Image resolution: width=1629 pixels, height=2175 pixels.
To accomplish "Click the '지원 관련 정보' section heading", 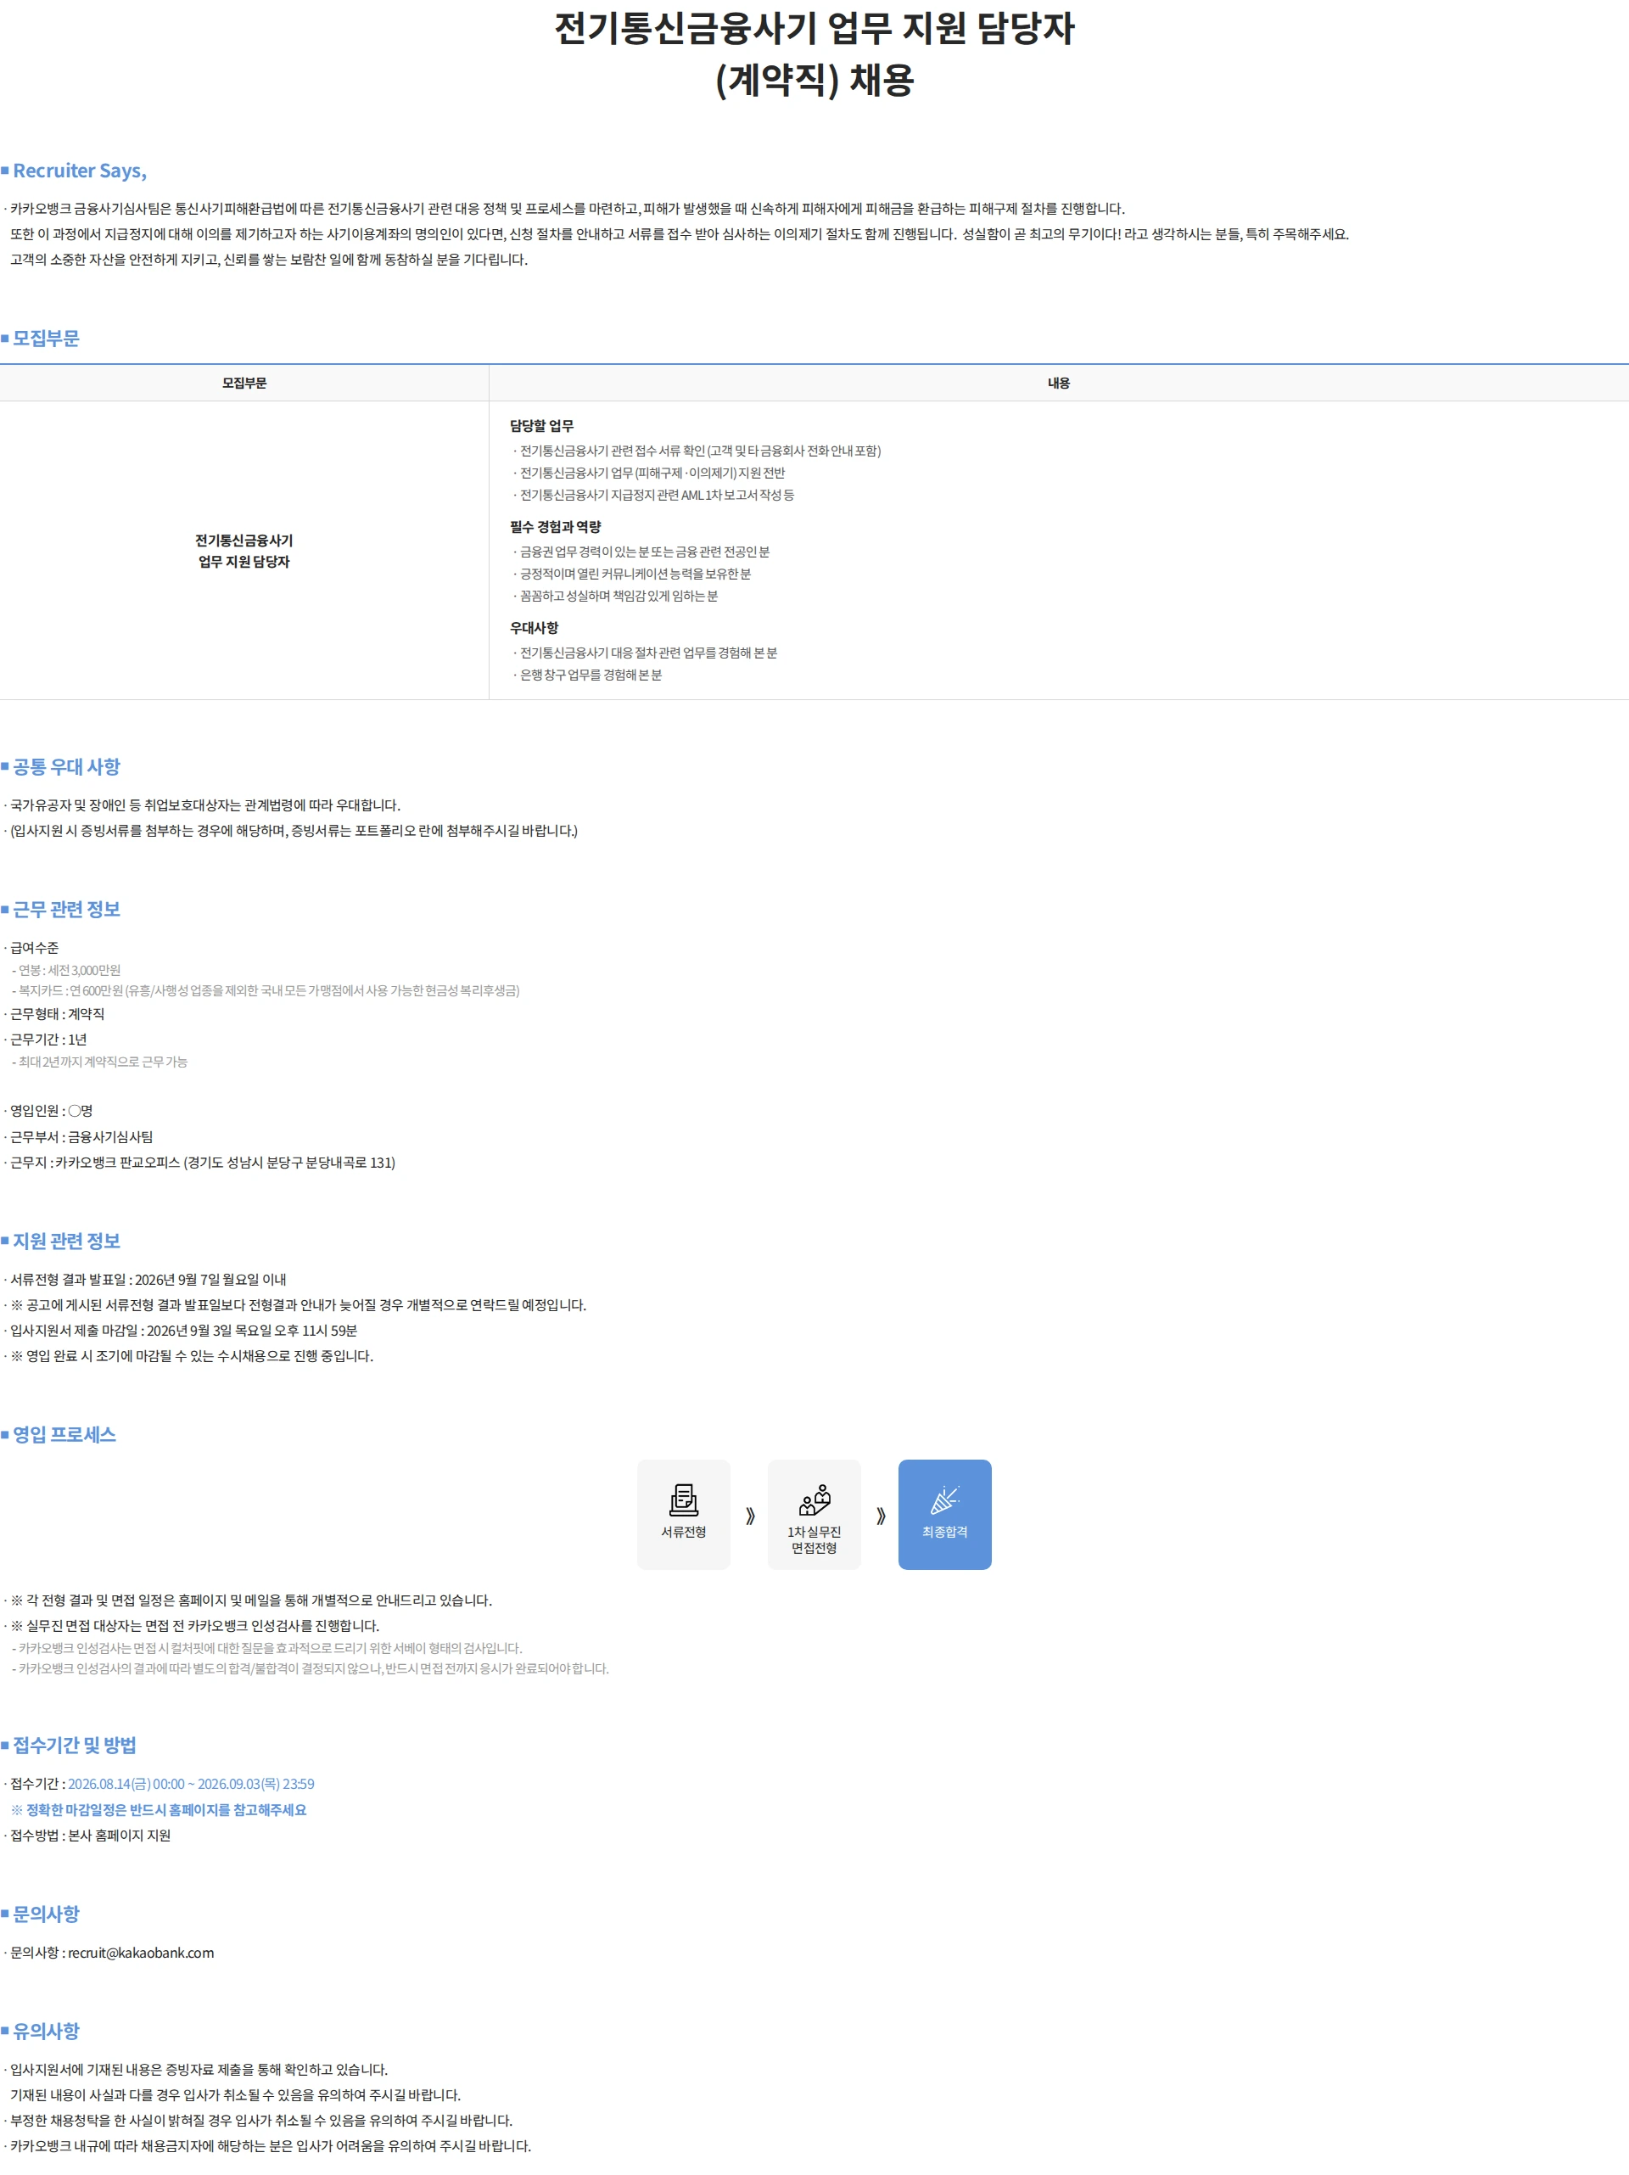I will coord(66,1241).
